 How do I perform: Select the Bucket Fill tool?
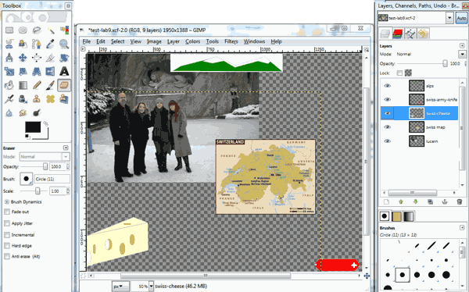pyautogui.click(x=9, y=85)
